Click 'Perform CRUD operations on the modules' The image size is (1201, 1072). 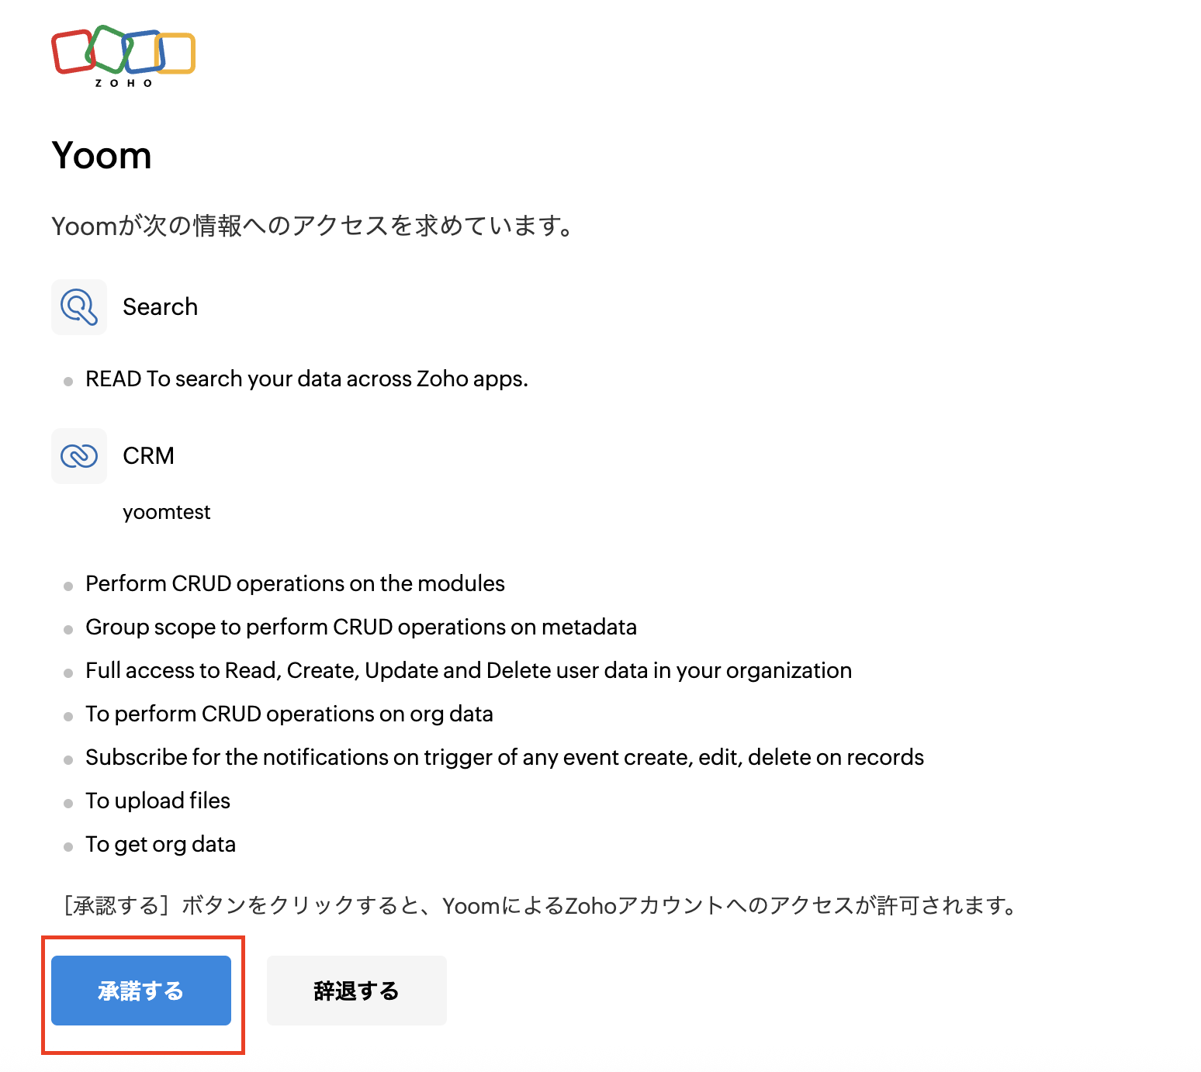coord(295,584)
